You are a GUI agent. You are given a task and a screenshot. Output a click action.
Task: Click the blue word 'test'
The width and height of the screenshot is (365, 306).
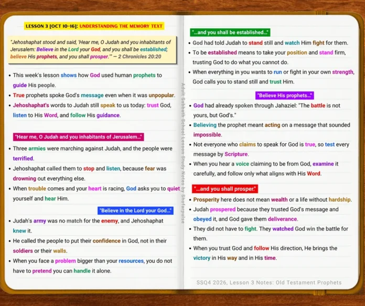pos(330,144)
